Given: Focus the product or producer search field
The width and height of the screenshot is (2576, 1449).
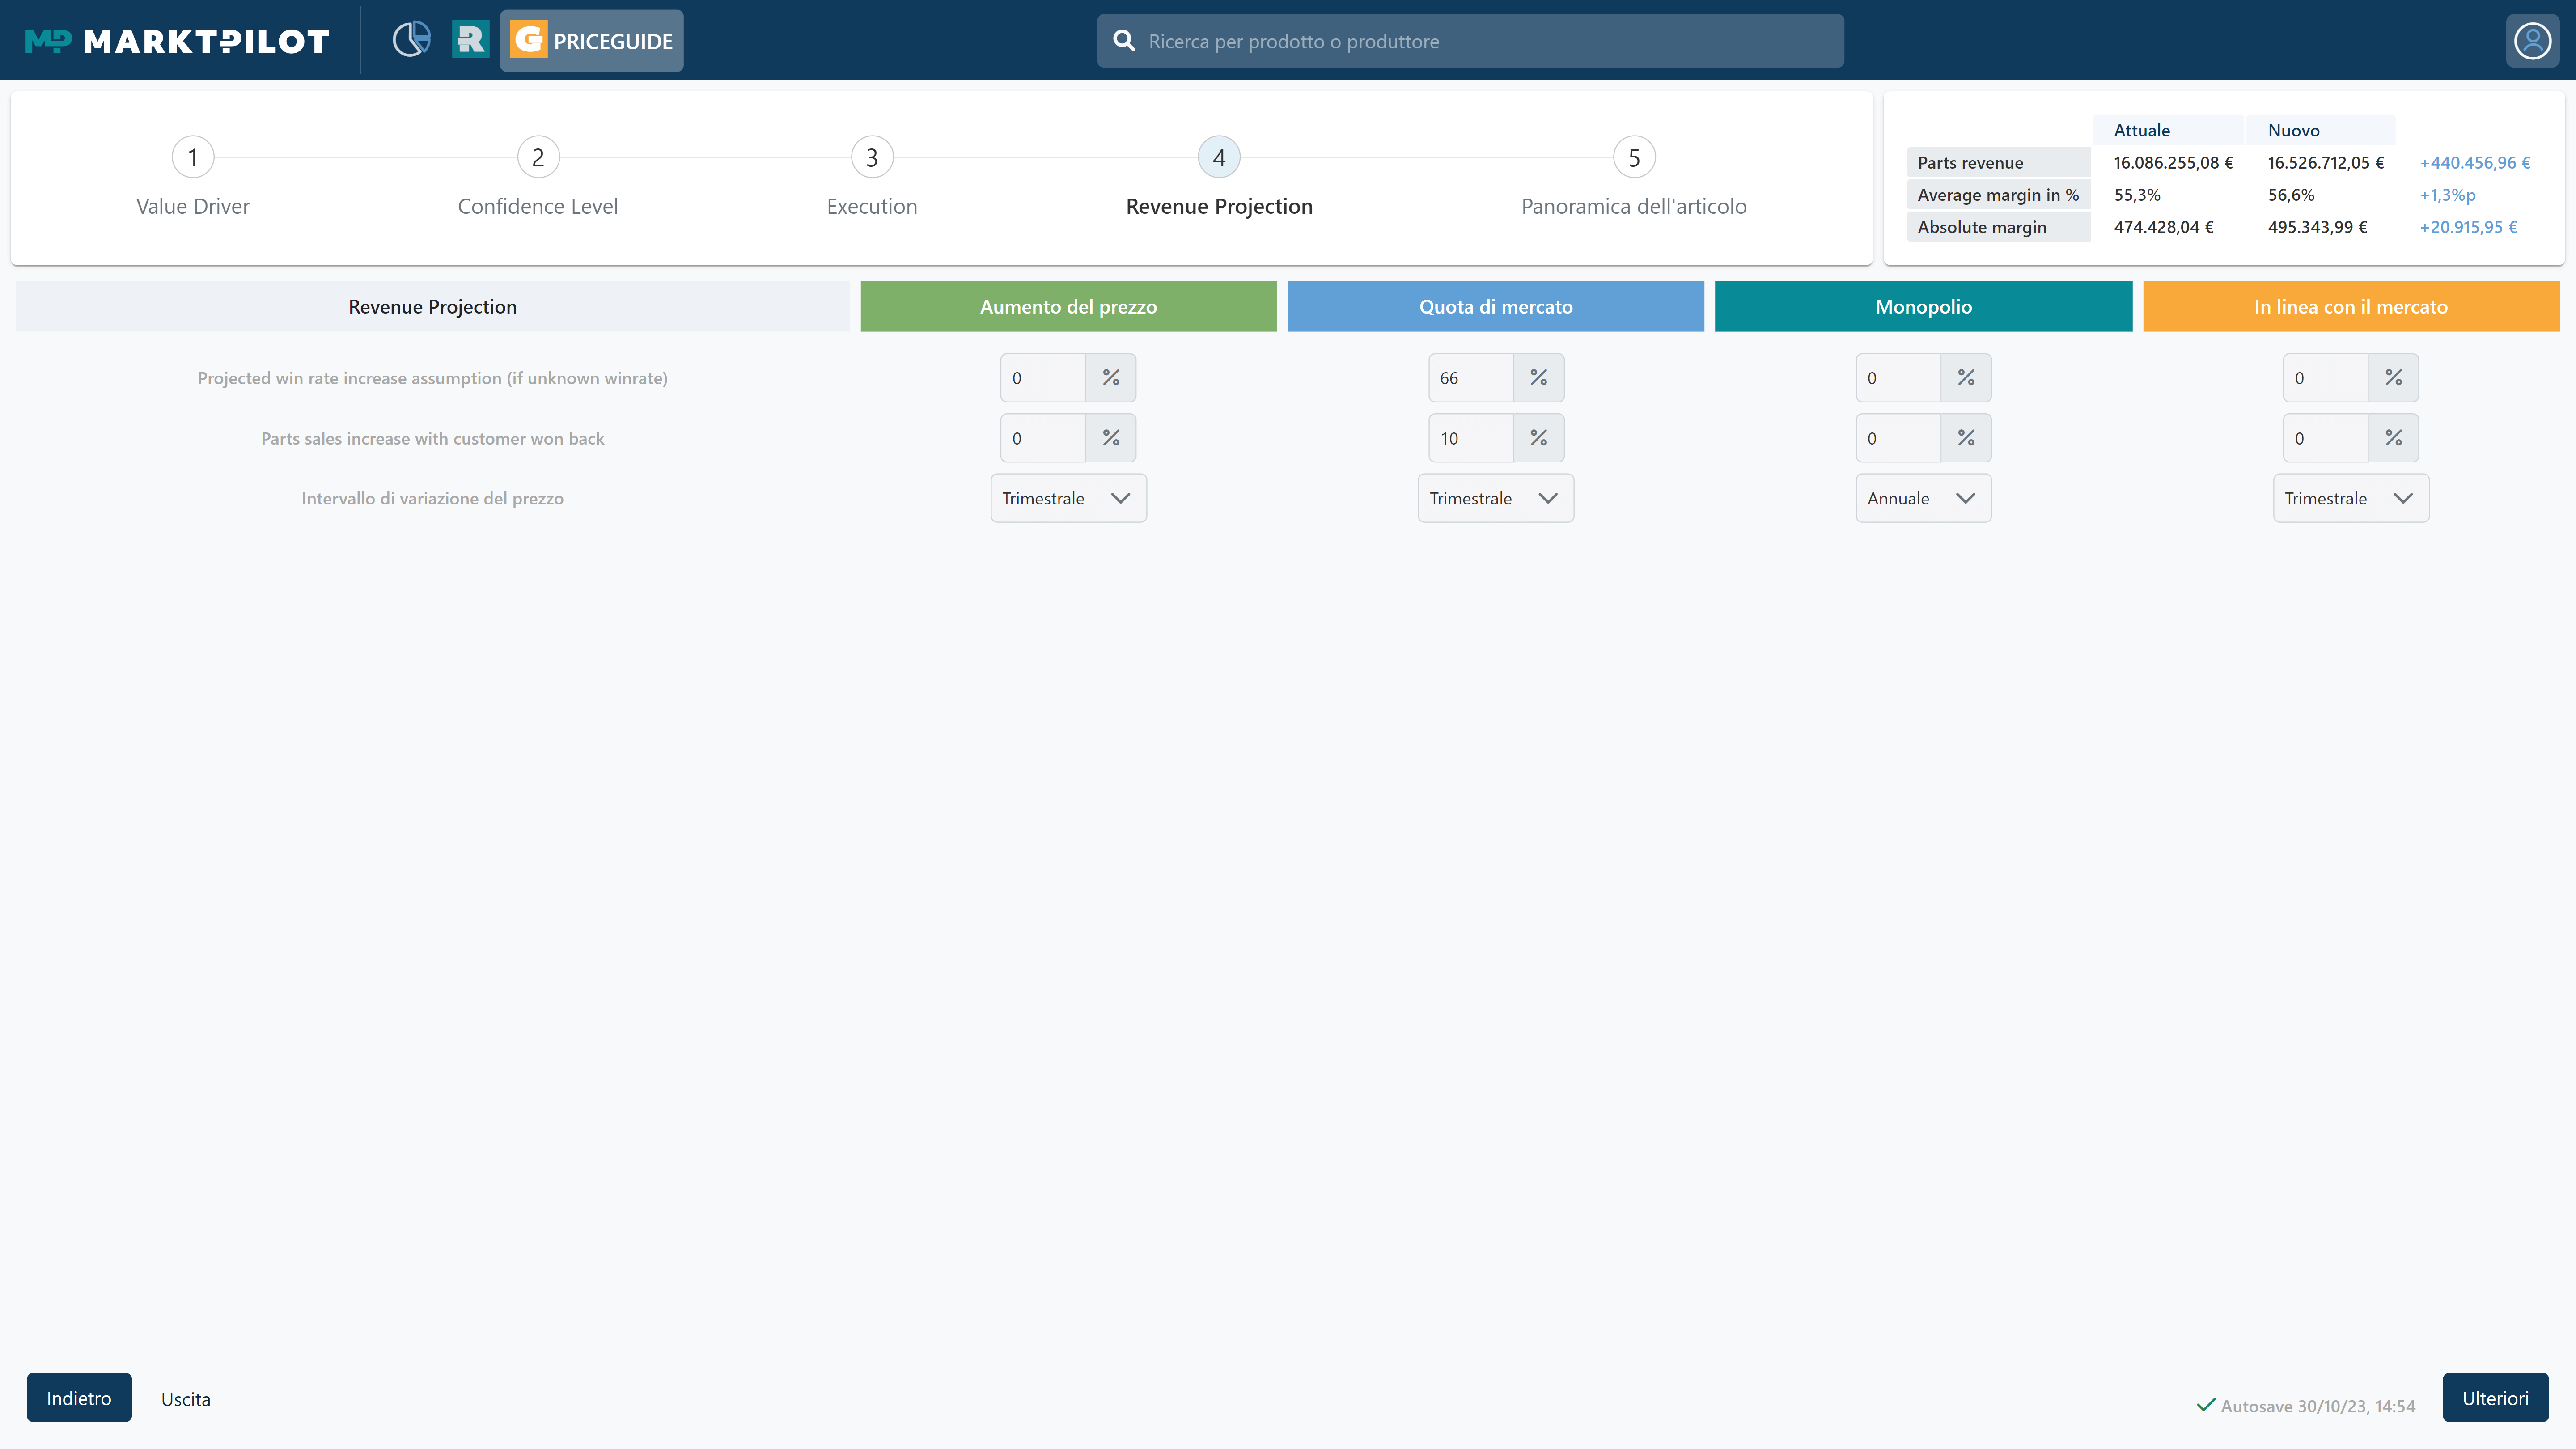Looking at the screenshot, I should (1470, 41).
